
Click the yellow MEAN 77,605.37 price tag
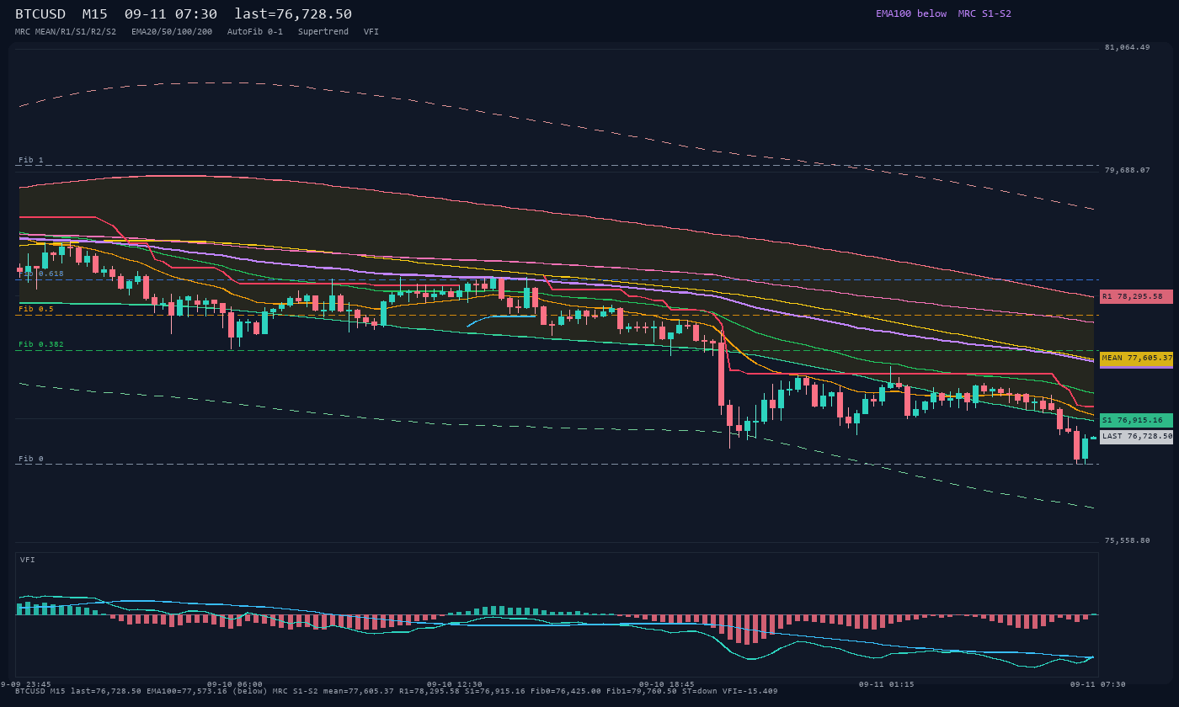(1136, 358)
